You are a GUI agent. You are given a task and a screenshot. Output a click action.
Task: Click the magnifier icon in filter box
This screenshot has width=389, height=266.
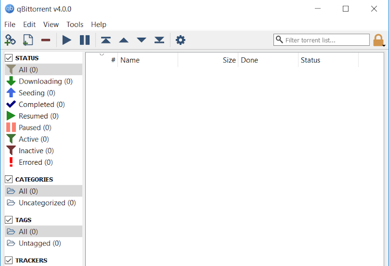tap(279, 39)
